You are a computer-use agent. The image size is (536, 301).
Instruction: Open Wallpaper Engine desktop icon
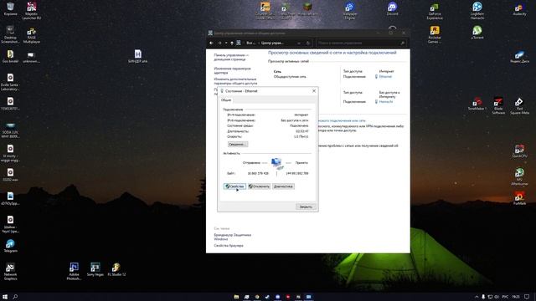(x=350, y=11)
